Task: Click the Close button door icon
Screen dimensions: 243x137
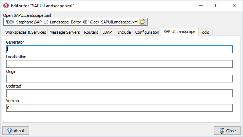Action: [222, 131]
